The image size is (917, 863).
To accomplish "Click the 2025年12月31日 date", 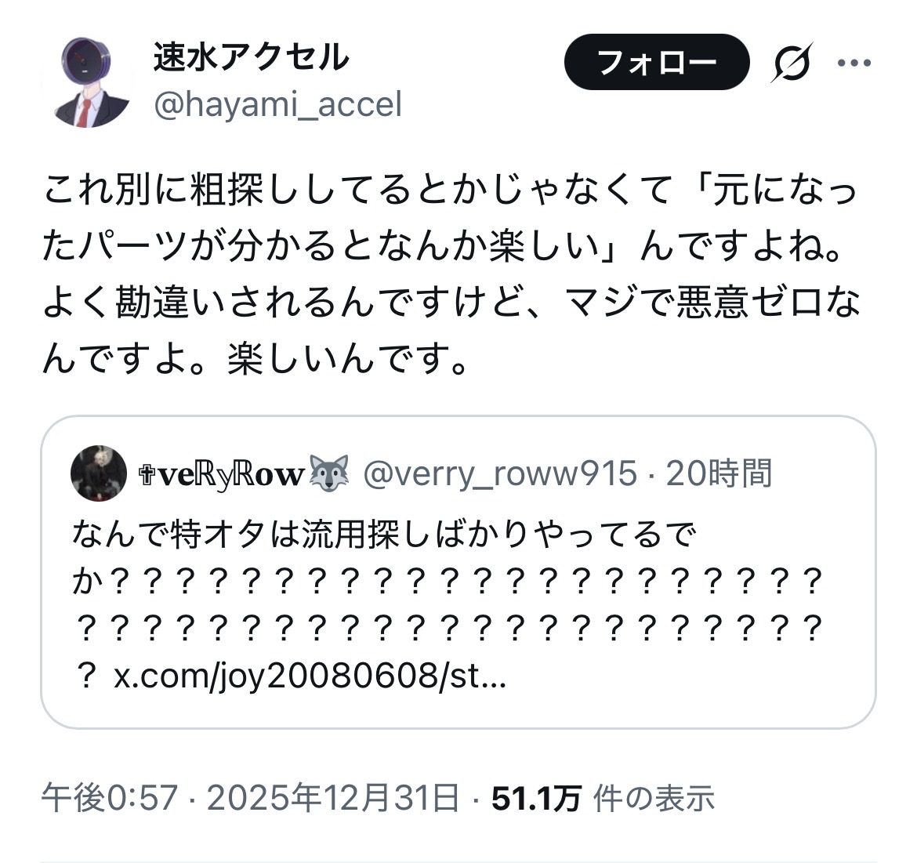I will coord(333,797).
